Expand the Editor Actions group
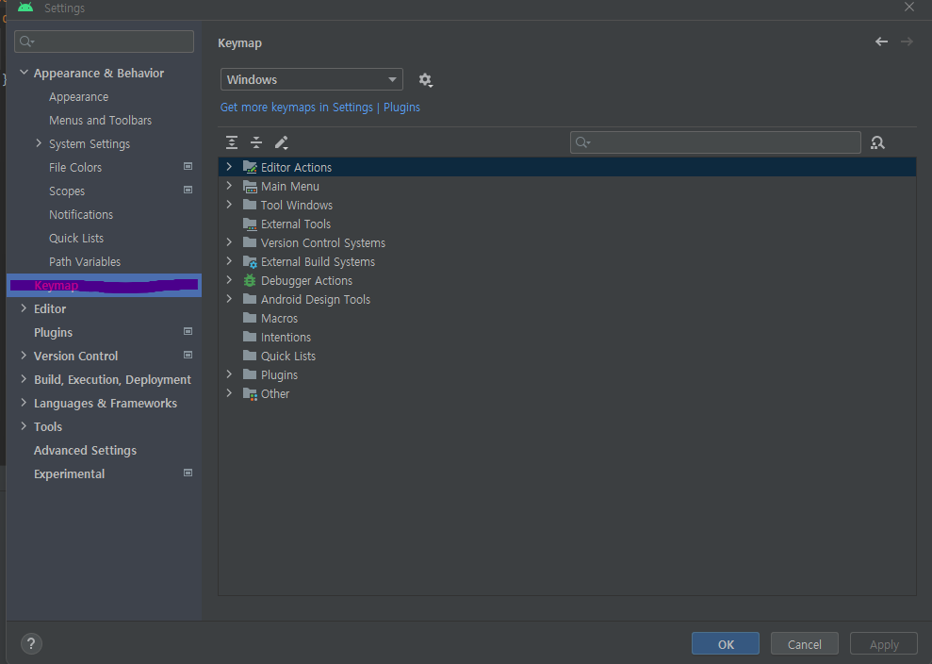932x664 pixels. [x=229, y=167]
